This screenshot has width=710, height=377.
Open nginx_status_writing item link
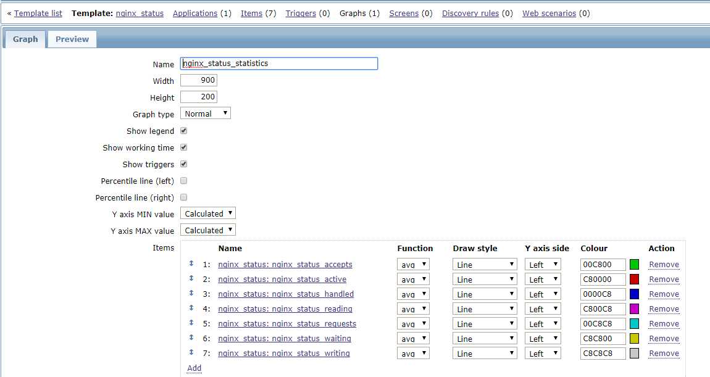click(284, 354)
